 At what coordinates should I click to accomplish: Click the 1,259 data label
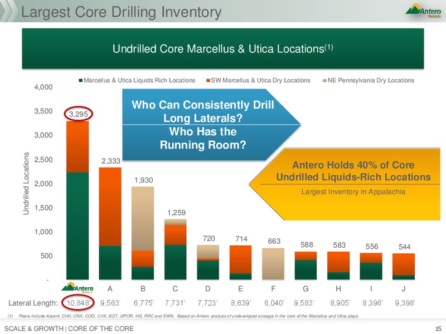click(176, 213)
